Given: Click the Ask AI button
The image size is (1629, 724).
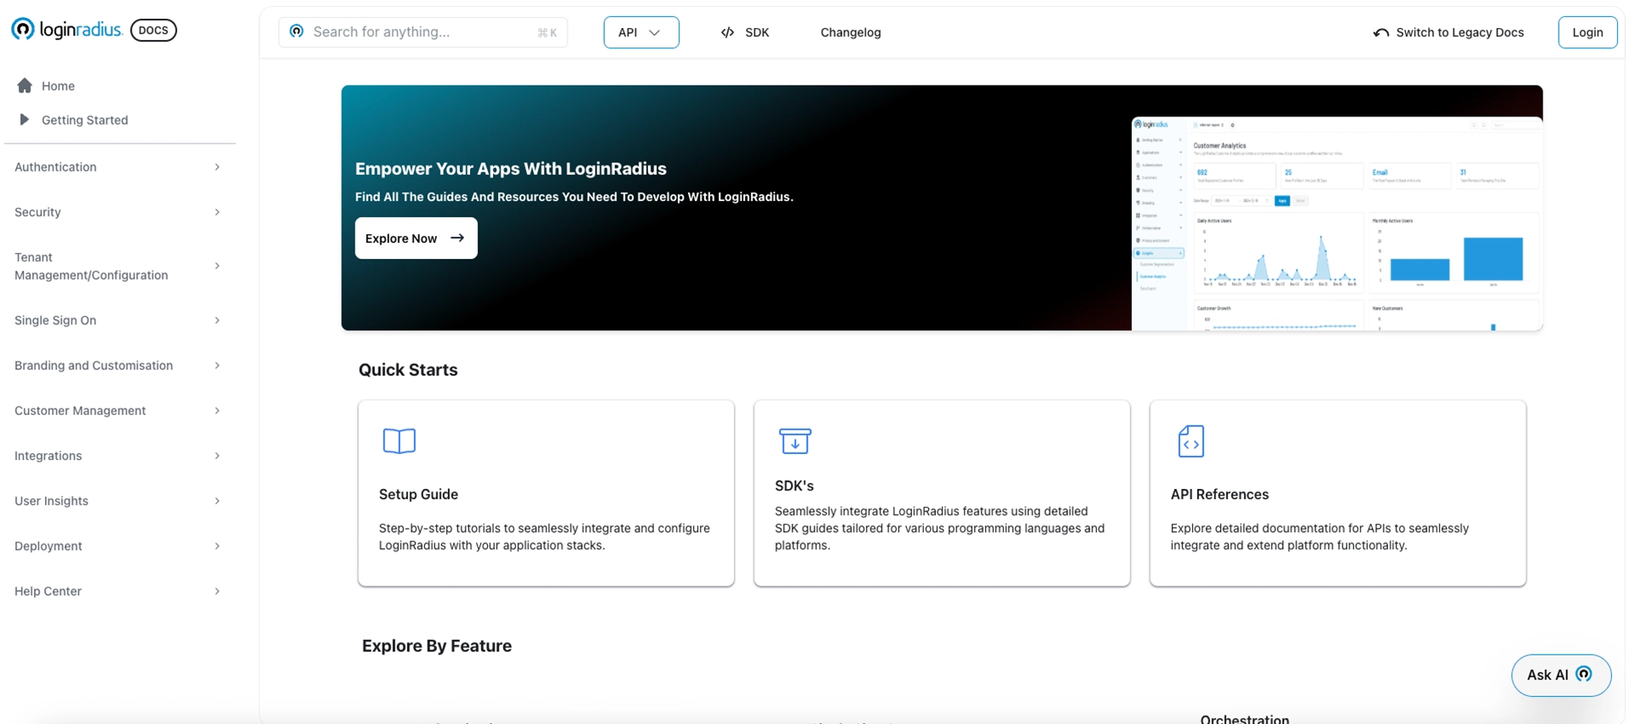Looking at the screenshot, I should click(x=1561, y=675).
